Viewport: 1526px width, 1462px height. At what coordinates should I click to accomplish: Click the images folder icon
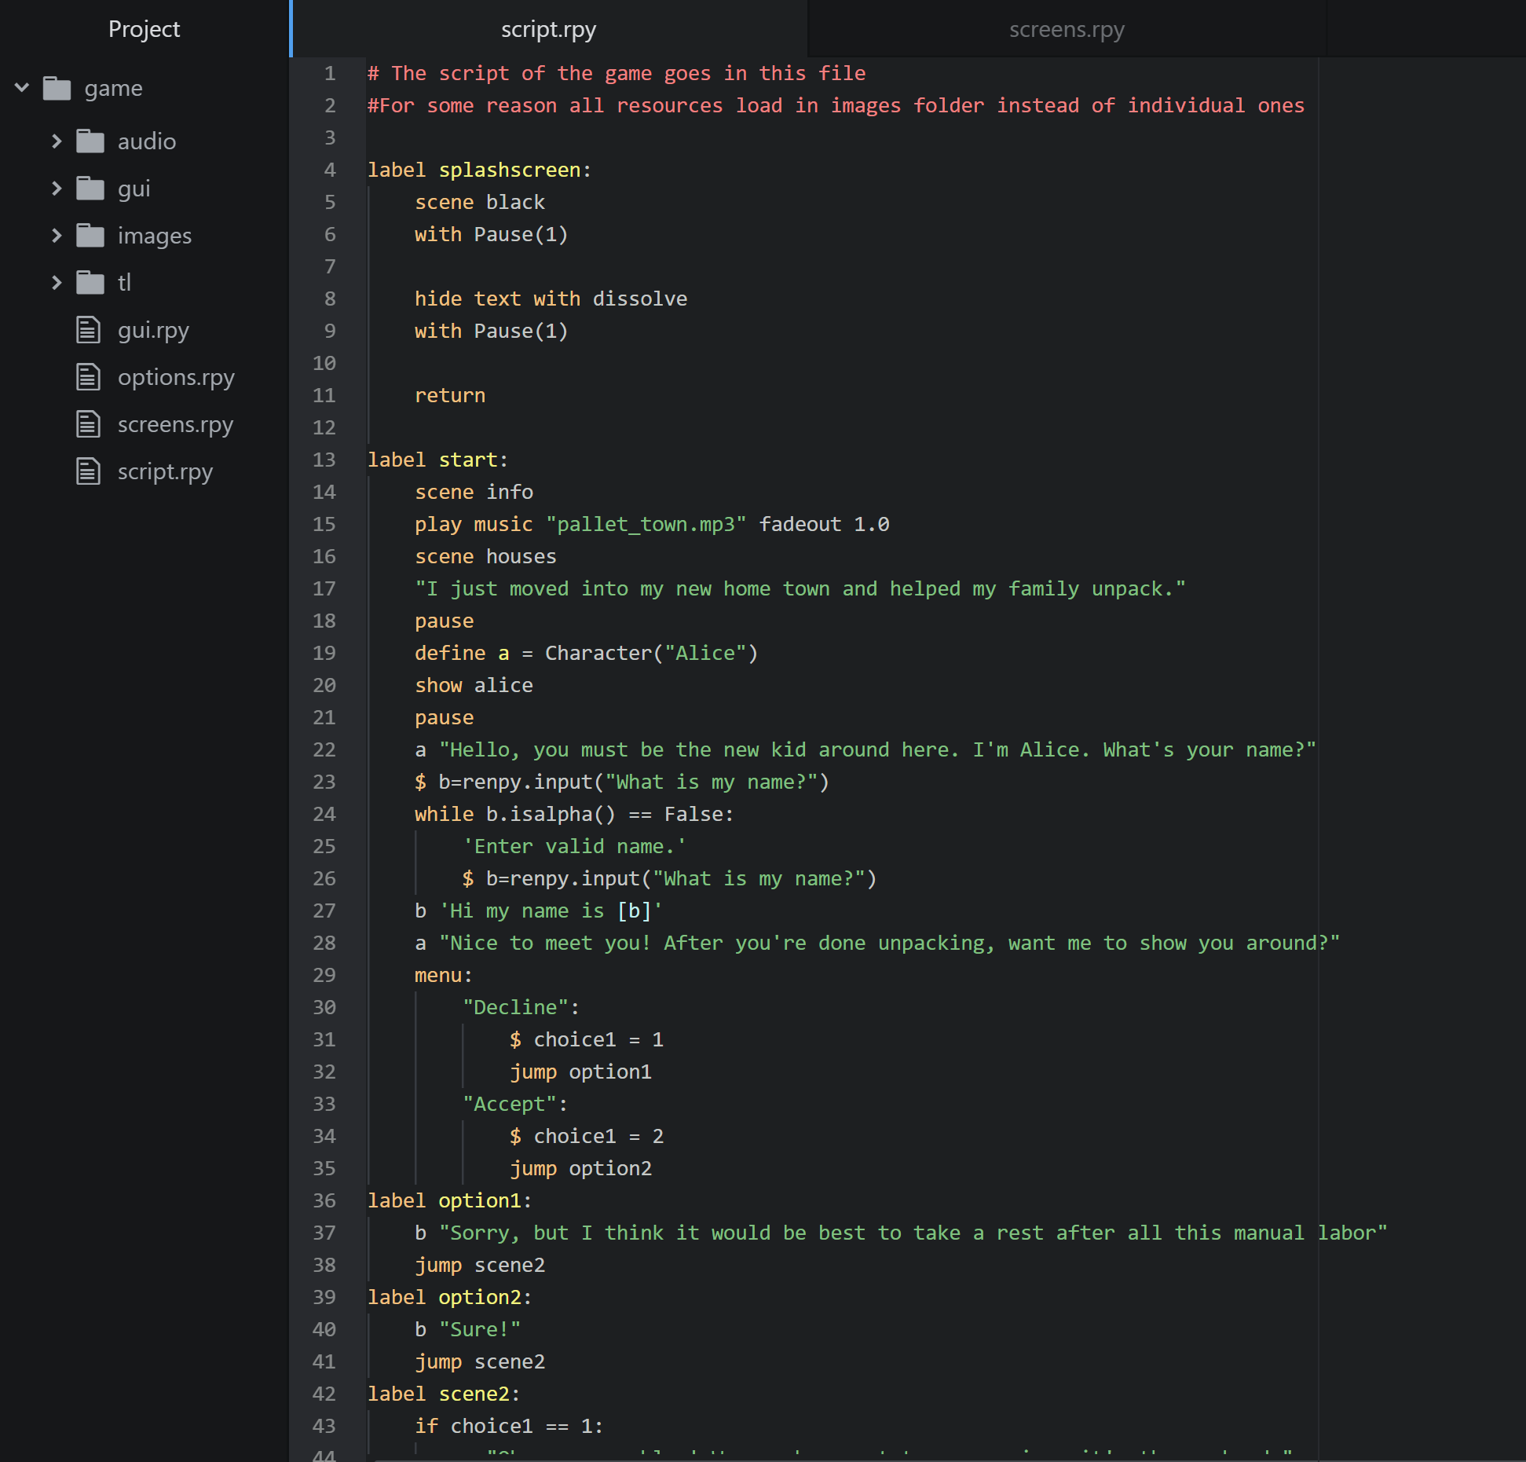coord(90,236)
